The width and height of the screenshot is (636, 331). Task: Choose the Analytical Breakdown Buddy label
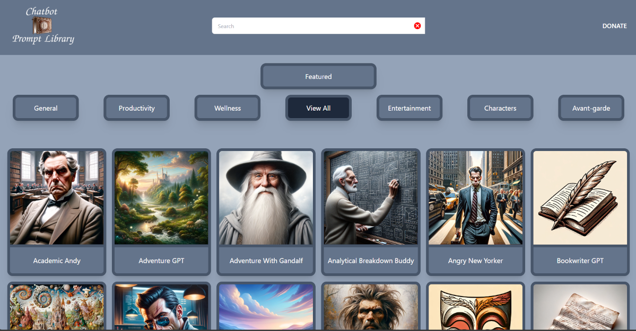(x=371, y=261)
